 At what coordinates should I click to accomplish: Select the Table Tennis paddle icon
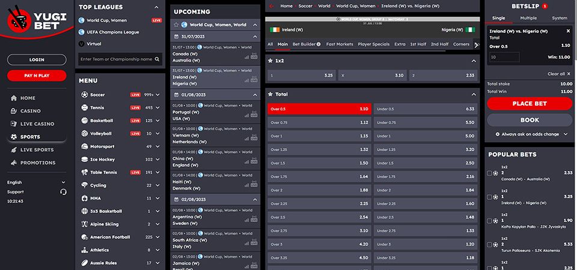pos(84,172)
